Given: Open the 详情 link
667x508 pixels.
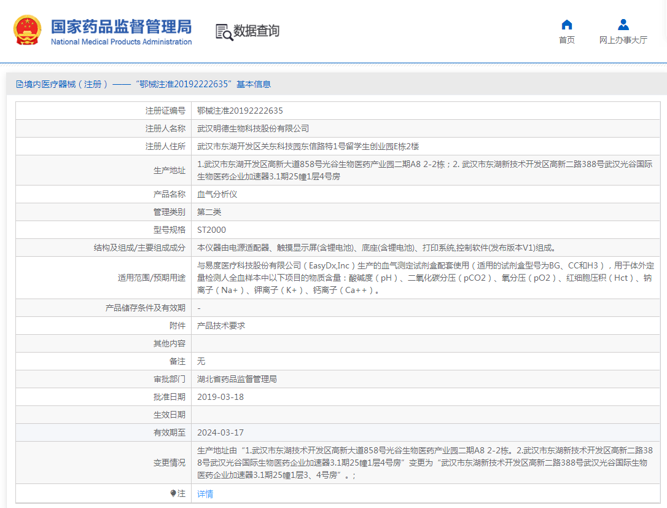Looking at the screenshot, I should point(205,493).
